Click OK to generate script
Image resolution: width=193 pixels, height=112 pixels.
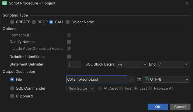coord(158,107)
